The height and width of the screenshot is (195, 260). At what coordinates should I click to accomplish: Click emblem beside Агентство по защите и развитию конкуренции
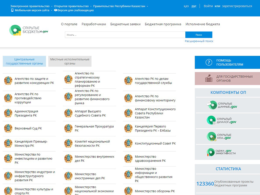click(x=8, y=81)
